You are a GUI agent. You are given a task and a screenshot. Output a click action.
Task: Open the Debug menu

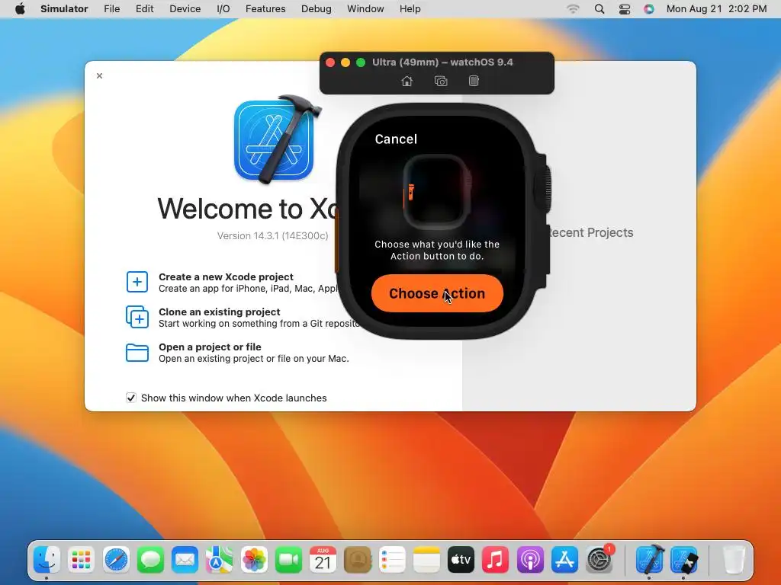click(316, 9)
